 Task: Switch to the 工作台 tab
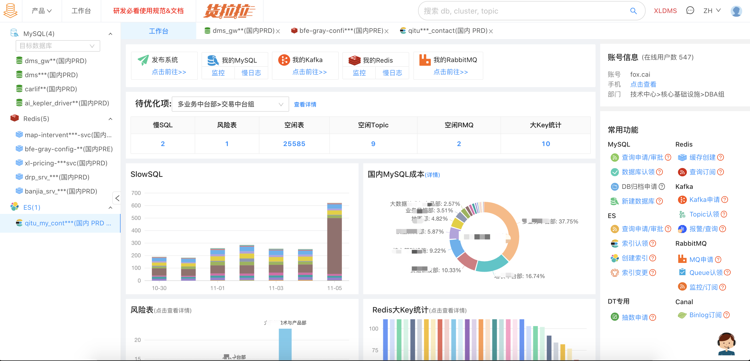(158, 31)
